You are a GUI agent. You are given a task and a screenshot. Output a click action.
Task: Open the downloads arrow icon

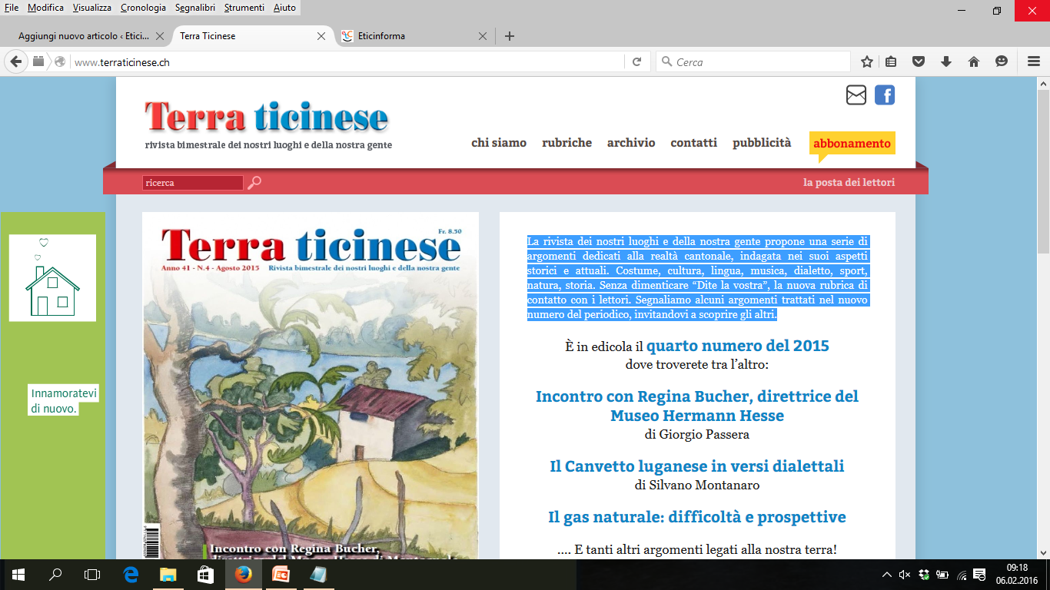[946, 62]
